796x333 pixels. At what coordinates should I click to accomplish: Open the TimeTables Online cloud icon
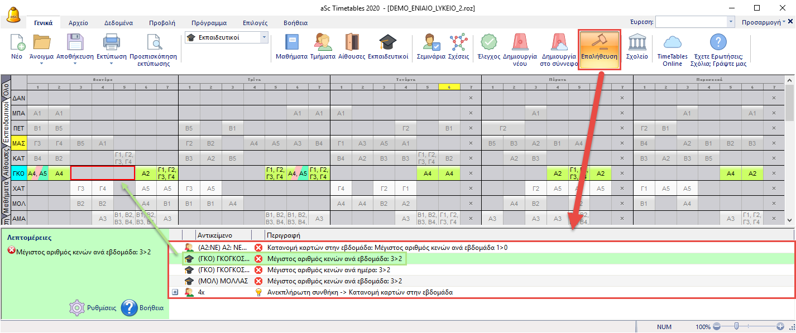tap(672, 44)
